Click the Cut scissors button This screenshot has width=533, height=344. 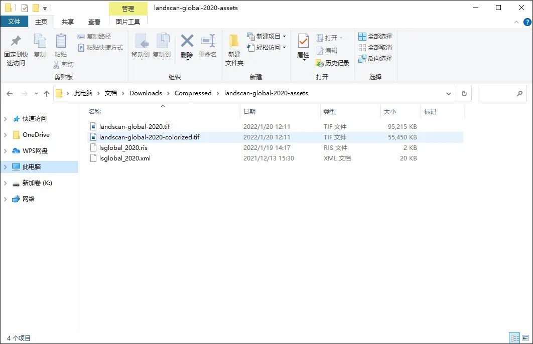click(64, 65)
